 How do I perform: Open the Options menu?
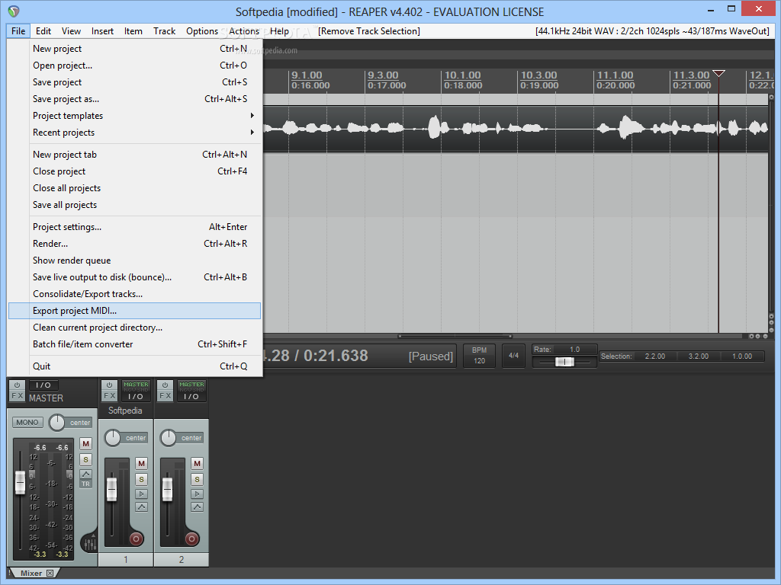[201, 30]
